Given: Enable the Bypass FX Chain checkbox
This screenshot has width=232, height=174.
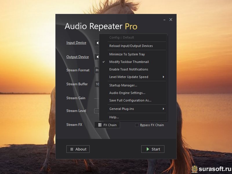Looking at the screenshot, I should pyautogui.click(x=137, y=125).
